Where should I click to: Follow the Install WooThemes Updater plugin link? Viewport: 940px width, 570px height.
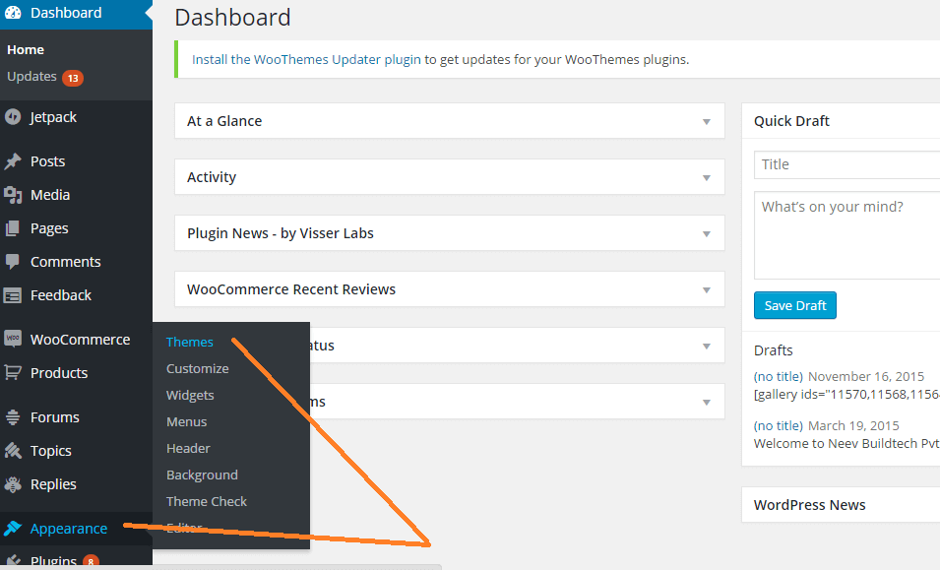coord(306,59)
